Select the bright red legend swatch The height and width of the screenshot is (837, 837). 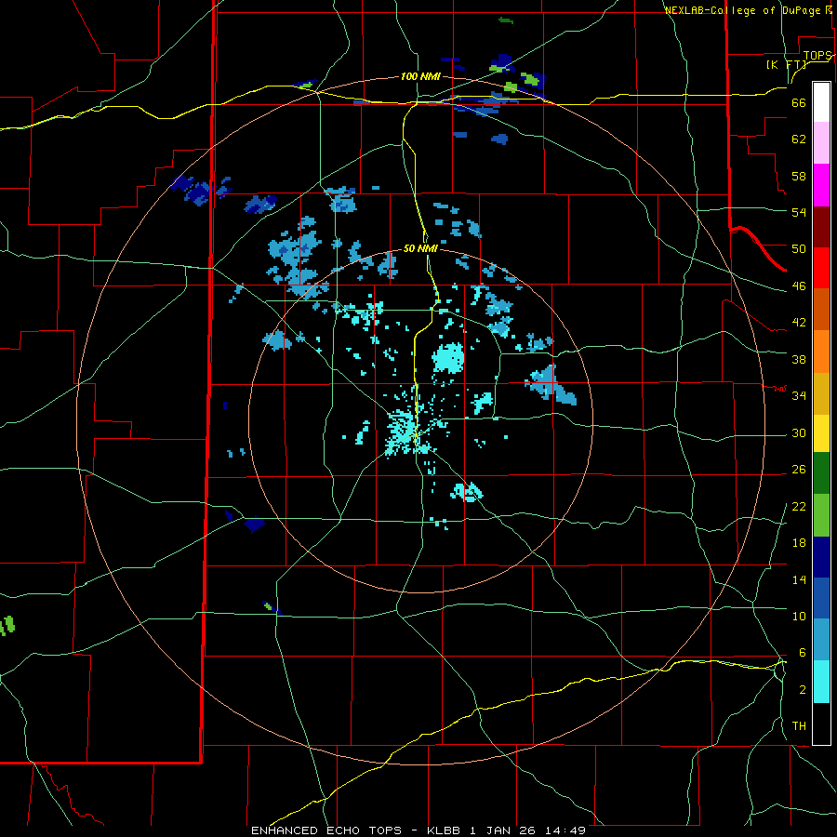click(x=821, y=268)
